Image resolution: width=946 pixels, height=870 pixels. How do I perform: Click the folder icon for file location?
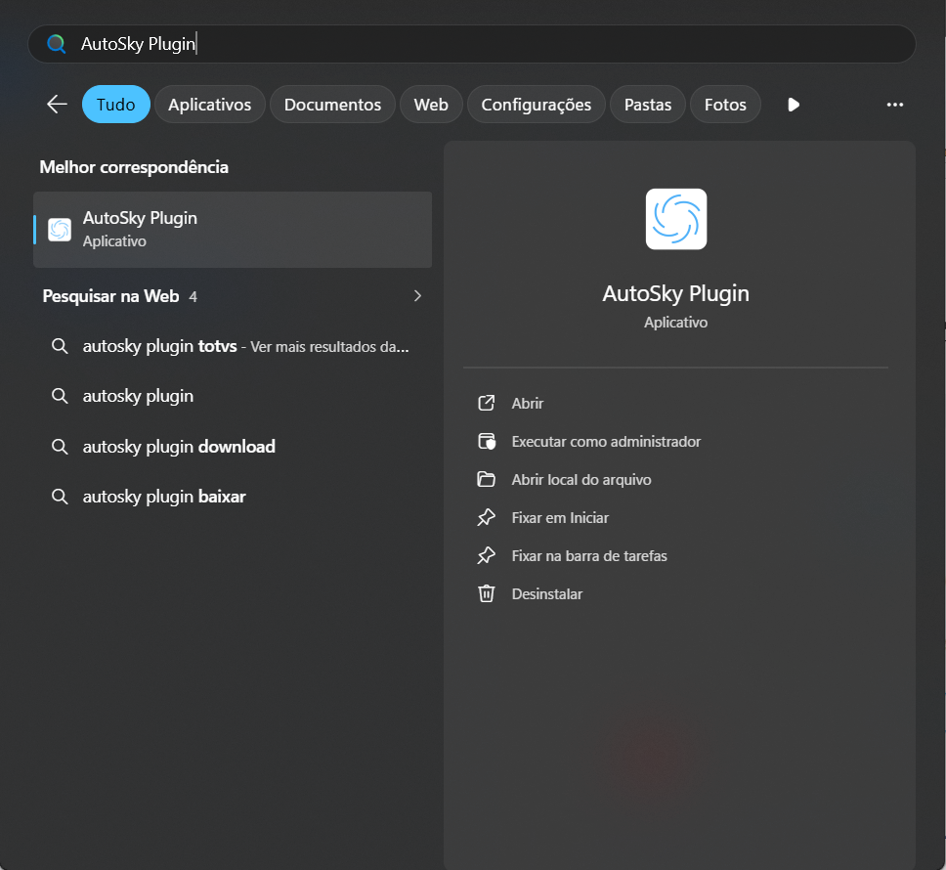coord(487,480)
